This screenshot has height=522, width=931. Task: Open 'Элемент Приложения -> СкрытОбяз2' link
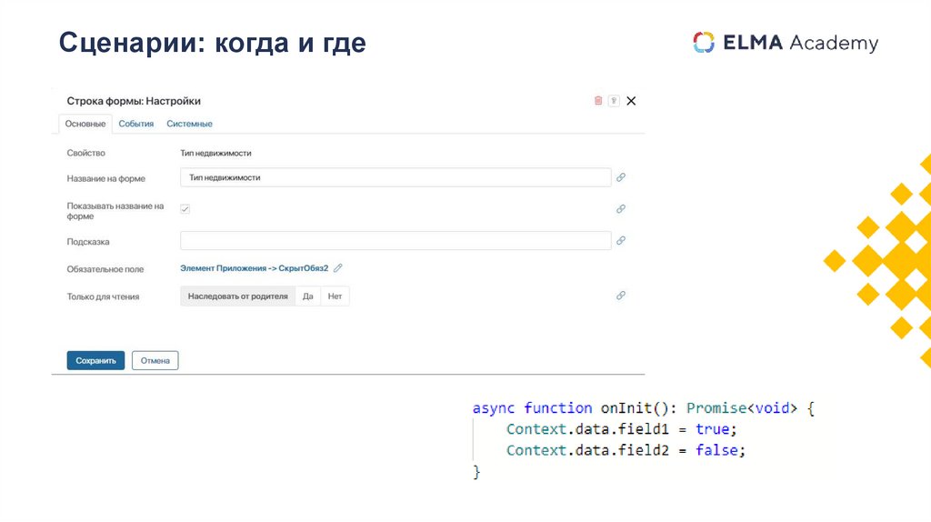point(254,268)
